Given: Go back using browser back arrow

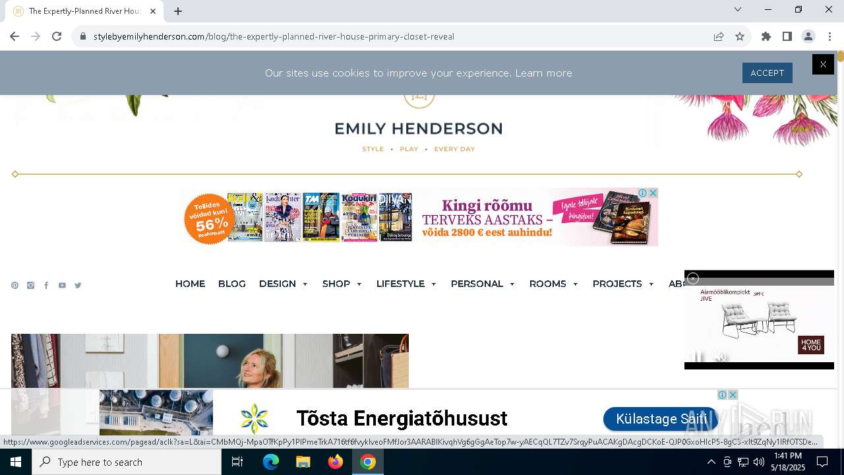Looking at the screenshot, I should click(x=15, y=36).
